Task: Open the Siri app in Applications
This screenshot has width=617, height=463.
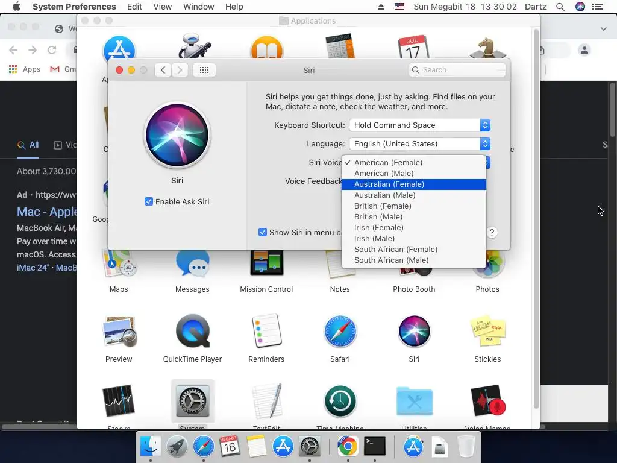Action: 414,332
